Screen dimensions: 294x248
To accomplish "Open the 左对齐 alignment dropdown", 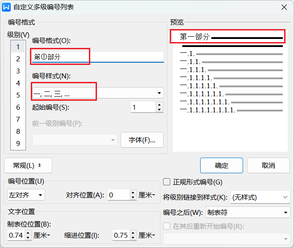I will (26, 195).
